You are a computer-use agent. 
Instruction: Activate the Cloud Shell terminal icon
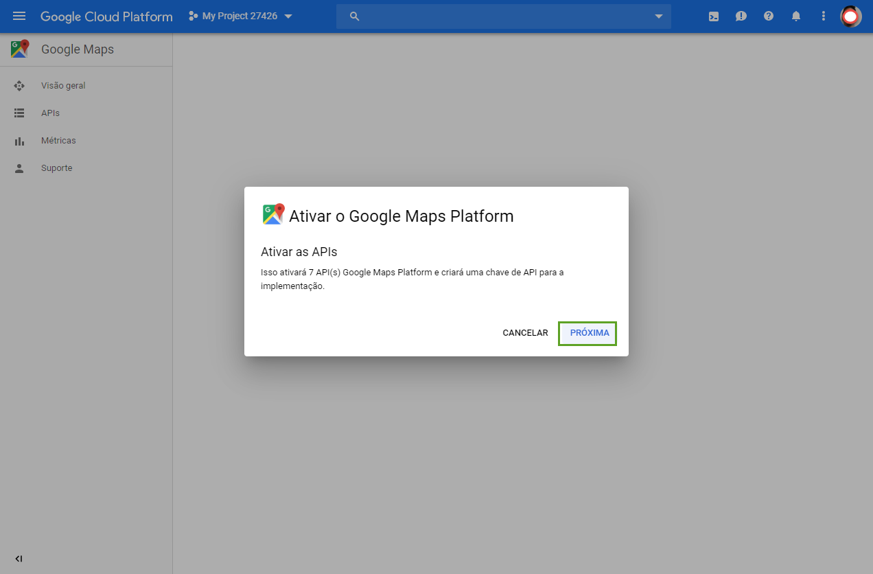pyautogui.click(x=714, y=16)
